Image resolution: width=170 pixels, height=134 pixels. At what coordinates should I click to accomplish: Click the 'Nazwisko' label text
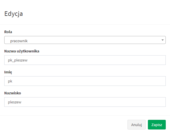point(13,93)
